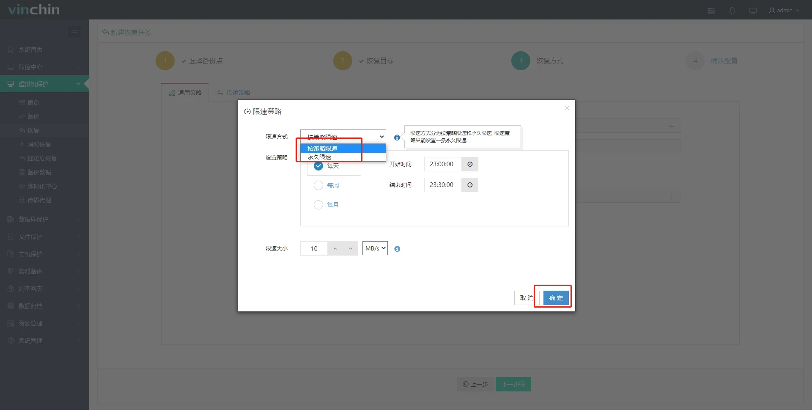Screen dimensions: 812x410
Task: Increase speed limit with up arrow
Action: (x=335, y=248)
